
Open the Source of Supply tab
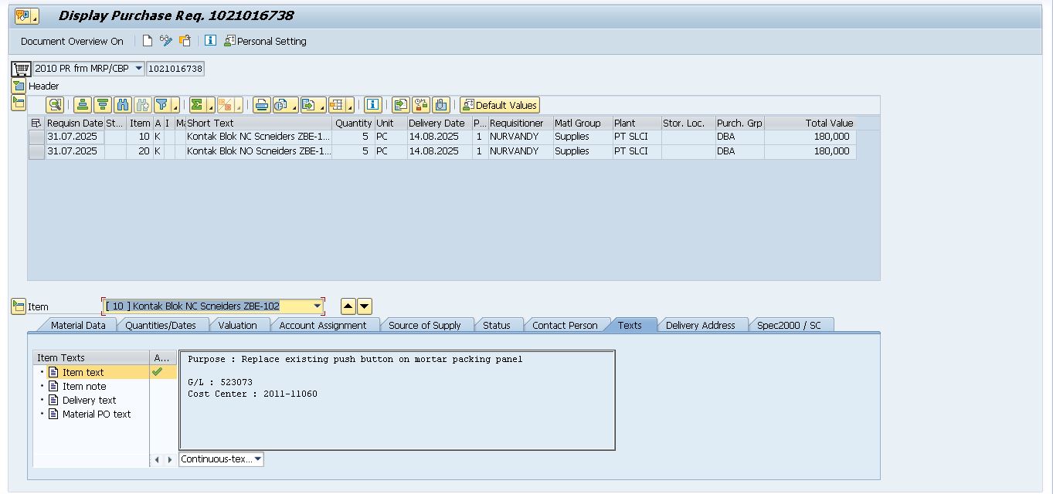tap(425, 325)
